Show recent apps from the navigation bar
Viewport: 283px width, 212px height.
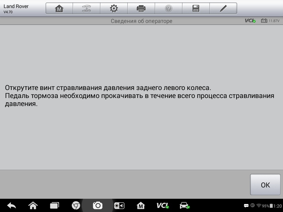(54, 206)
